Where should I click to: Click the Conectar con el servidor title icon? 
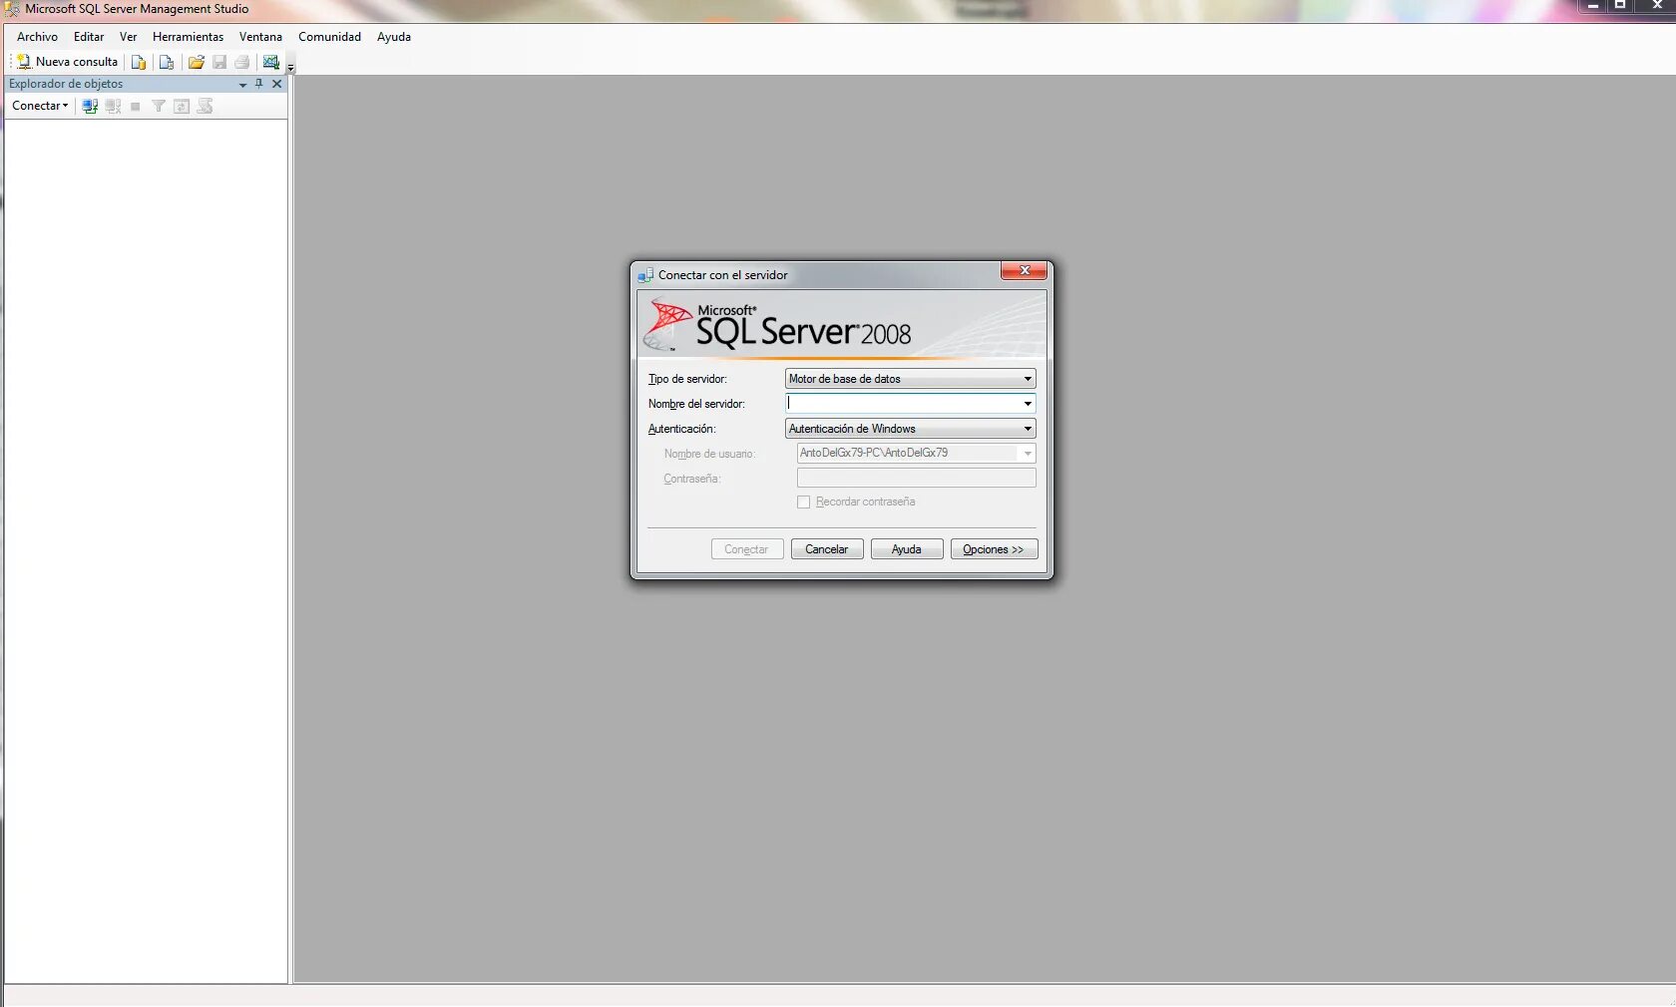645,275
